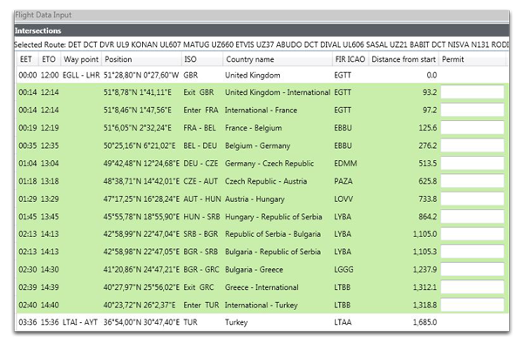Screen dimensions: 523x350
Task: Click the 'DEU - CZE' ISO cell
Action: click(200, 164)
